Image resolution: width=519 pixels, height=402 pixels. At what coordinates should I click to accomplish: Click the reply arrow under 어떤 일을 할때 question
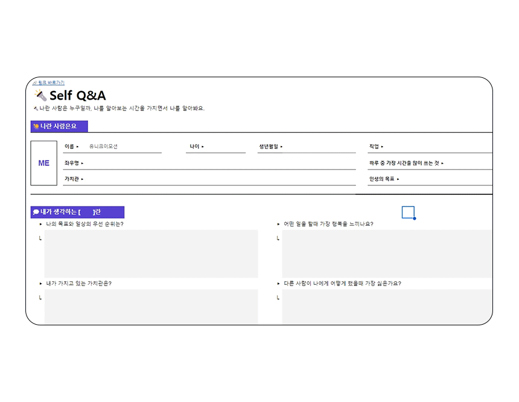point(278,238)
